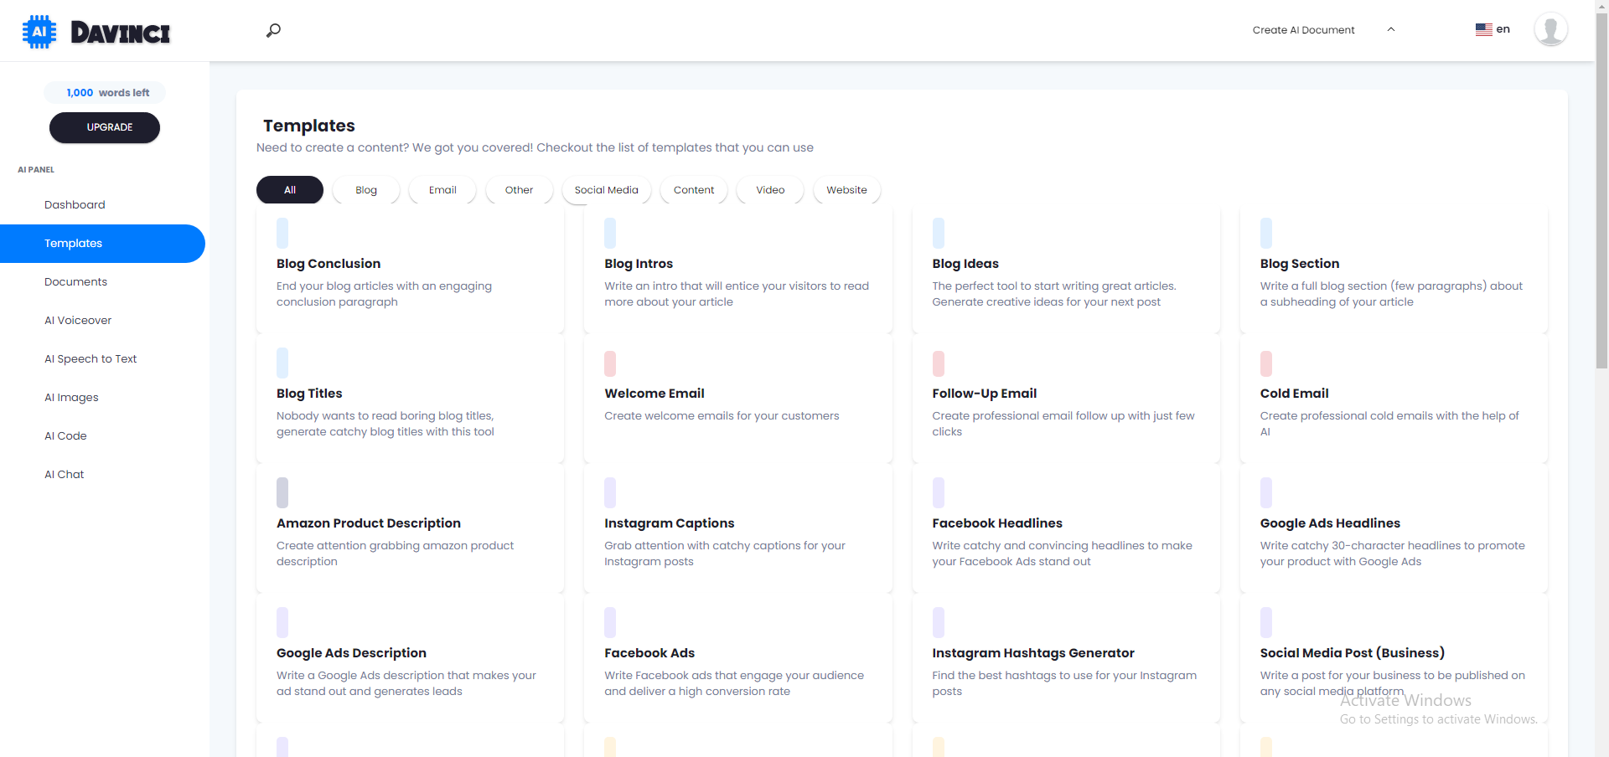The image size is (1609, 757).
Task: Open the Follow-Up Email template title
Action: [985, 394]
